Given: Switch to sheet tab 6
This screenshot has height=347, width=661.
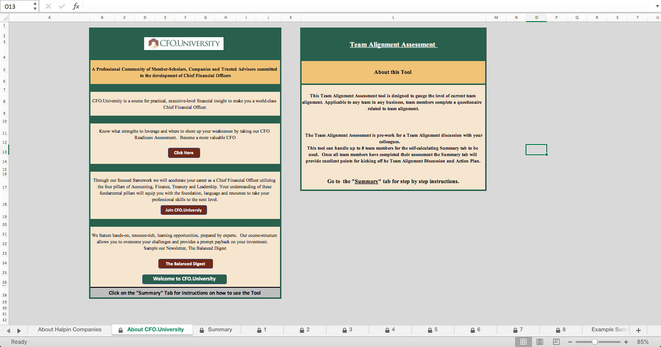Looking at the screenshot, I should 475,330.
